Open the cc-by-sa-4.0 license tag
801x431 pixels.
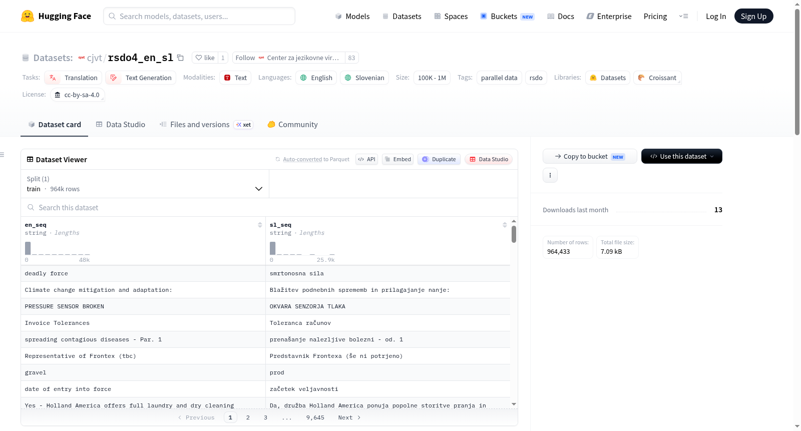(77, 95)
